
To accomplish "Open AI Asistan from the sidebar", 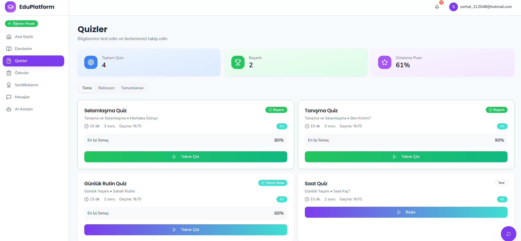I will tap(33, 109).
